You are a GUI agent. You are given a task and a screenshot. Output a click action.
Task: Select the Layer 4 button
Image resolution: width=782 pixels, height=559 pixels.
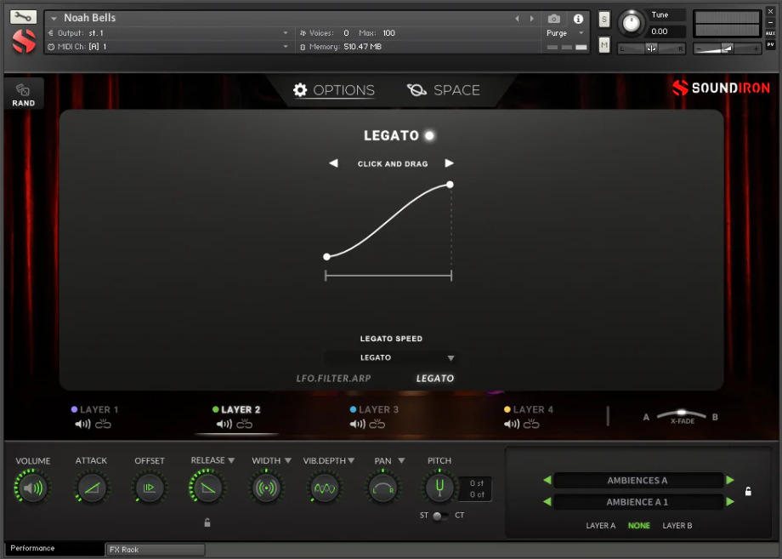533,409
